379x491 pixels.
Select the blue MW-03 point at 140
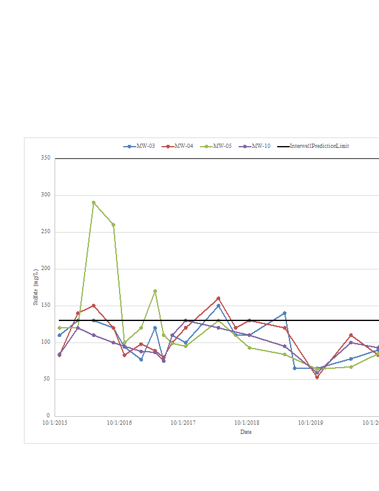tap(285, 313)
